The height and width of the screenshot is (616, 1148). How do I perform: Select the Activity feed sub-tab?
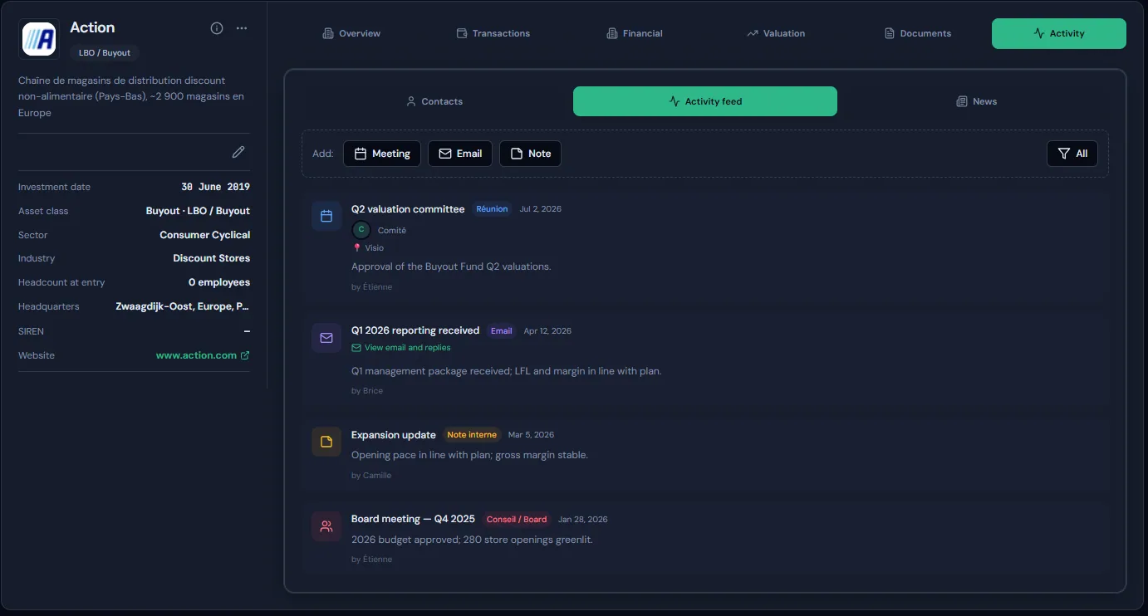[x=705, y=101]
